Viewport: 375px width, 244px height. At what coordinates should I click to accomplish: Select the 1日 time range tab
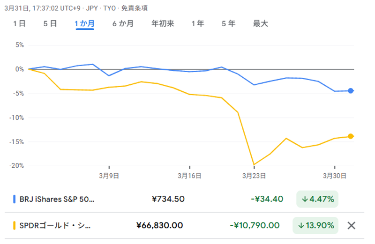[19, 23]
